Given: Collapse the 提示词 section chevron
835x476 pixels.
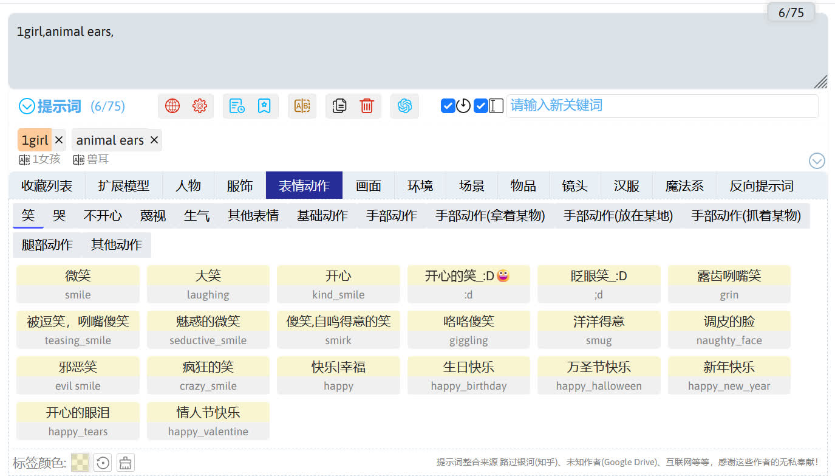Looking at the screenshot, I should point(27,106).
